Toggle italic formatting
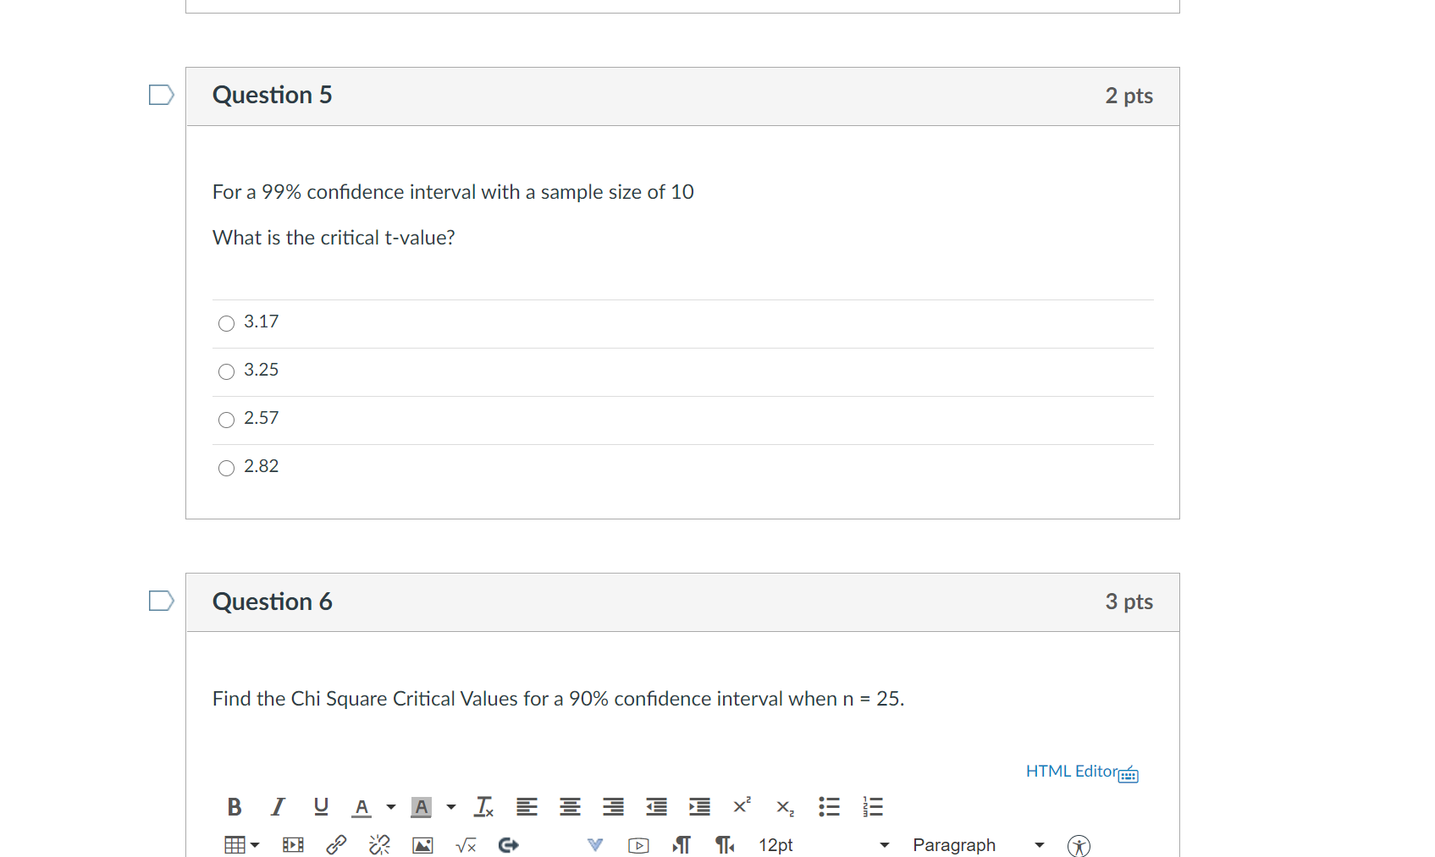Viewport: 1435px width, 857px height. (278, 807)
